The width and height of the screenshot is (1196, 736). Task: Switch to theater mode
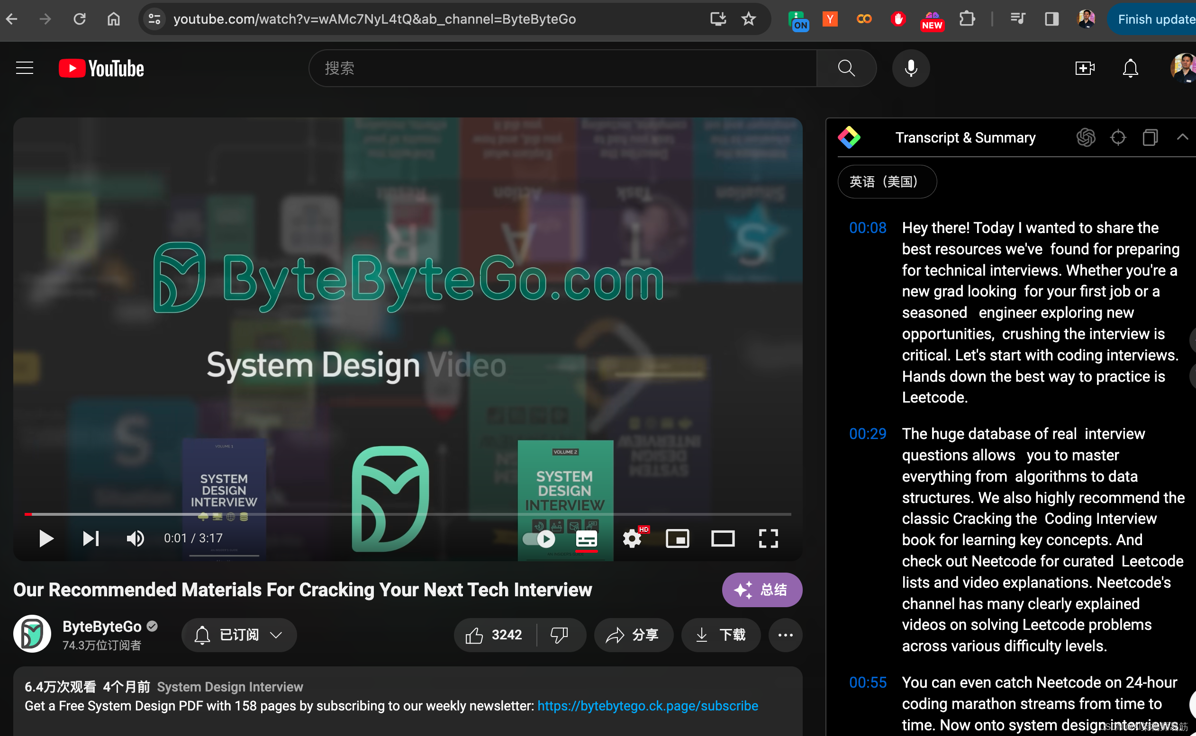coord(723,539)
